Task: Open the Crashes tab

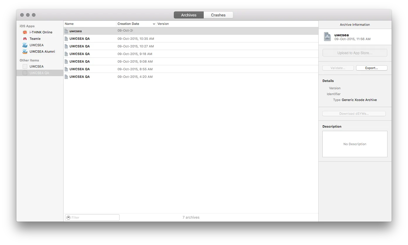Action: [x=218, y=15]
